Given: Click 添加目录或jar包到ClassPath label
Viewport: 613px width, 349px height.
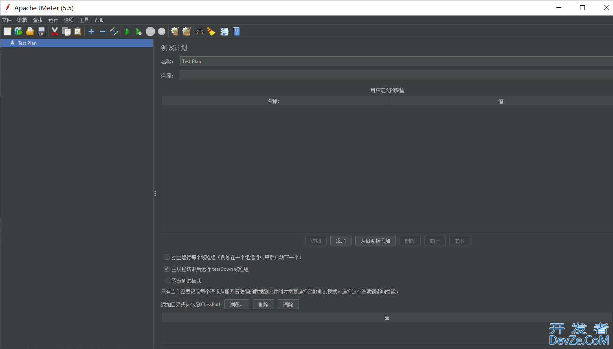Looking at the screenshot, I should tap(191, 305).
